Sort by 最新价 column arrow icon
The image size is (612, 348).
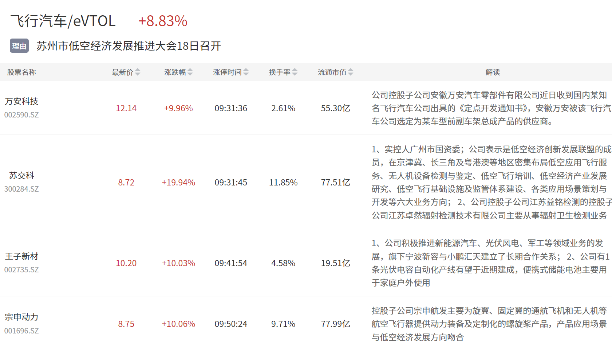click(x=138, y=72)
